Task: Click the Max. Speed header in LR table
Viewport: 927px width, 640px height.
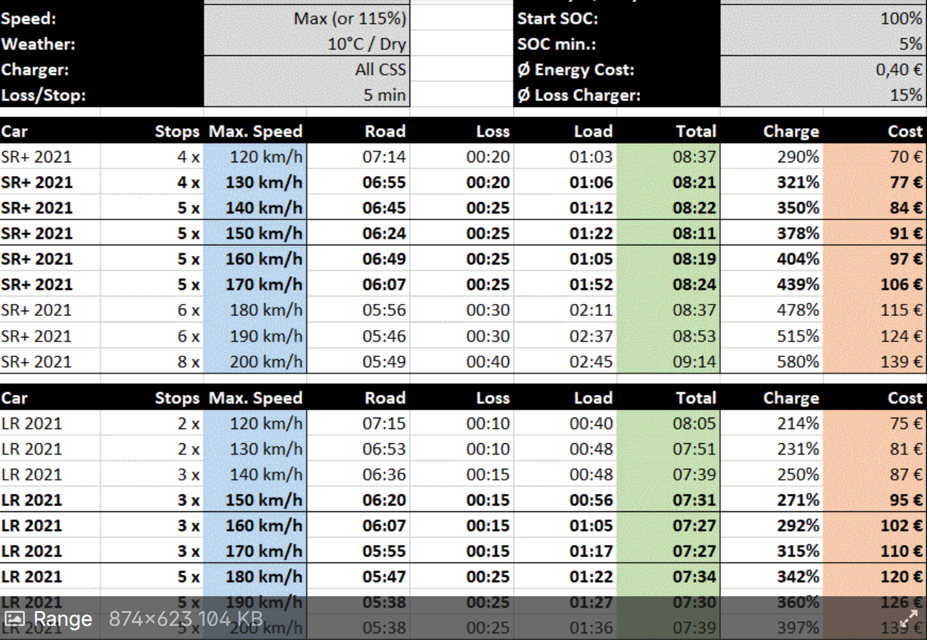Action: 255,398
